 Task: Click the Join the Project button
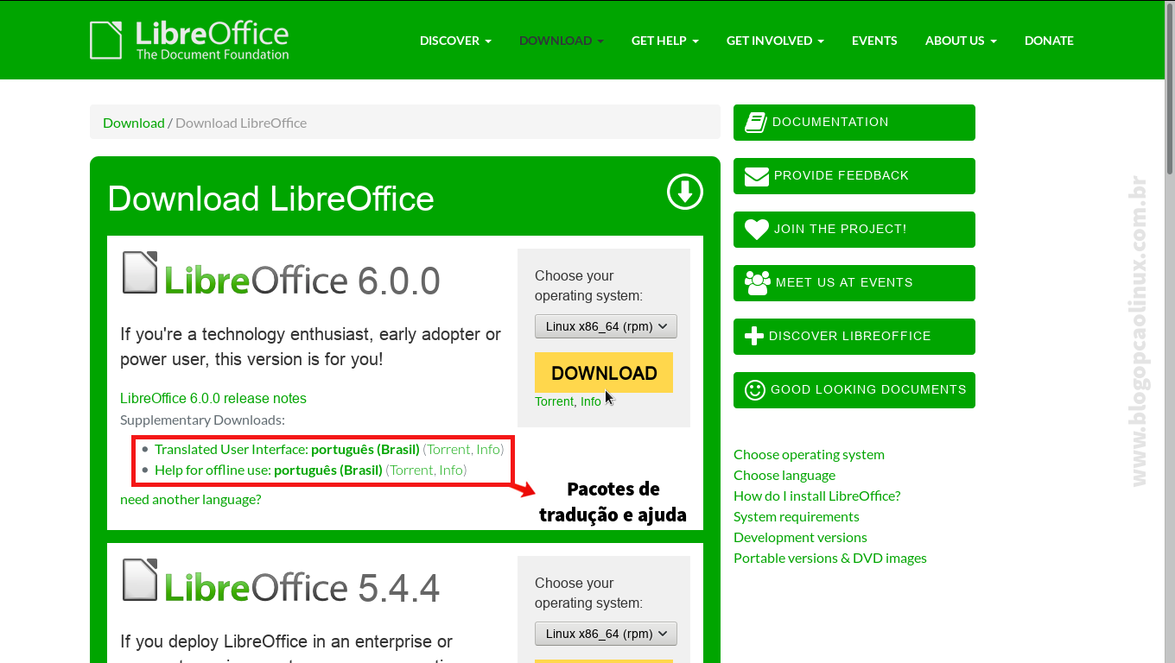point(854,230)
